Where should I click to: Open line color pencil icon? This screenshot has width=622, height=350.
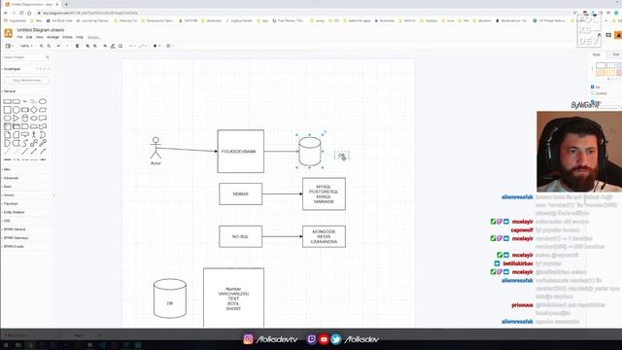pyautogui.click(x=113, y=46)
